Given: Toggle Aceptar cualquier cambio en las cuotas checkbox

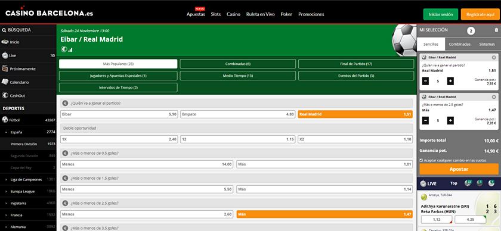Looking at the screenshot, I should [x=421, y=161].
